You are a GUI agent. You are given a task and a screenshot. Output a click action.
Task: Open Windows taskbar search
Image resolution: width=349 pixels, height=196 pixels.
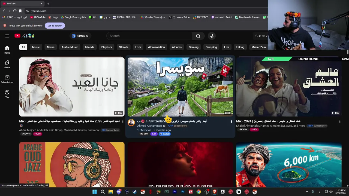[103, 192]
